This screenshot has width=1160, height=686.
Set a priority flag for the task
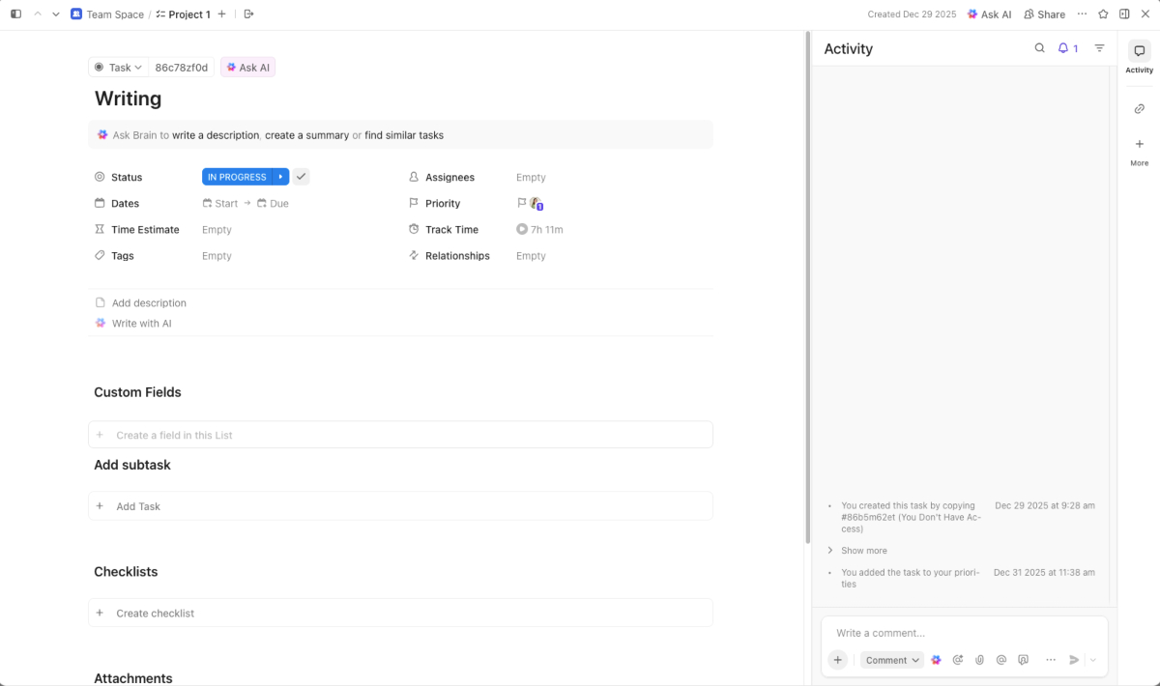(x=523, y=203)
